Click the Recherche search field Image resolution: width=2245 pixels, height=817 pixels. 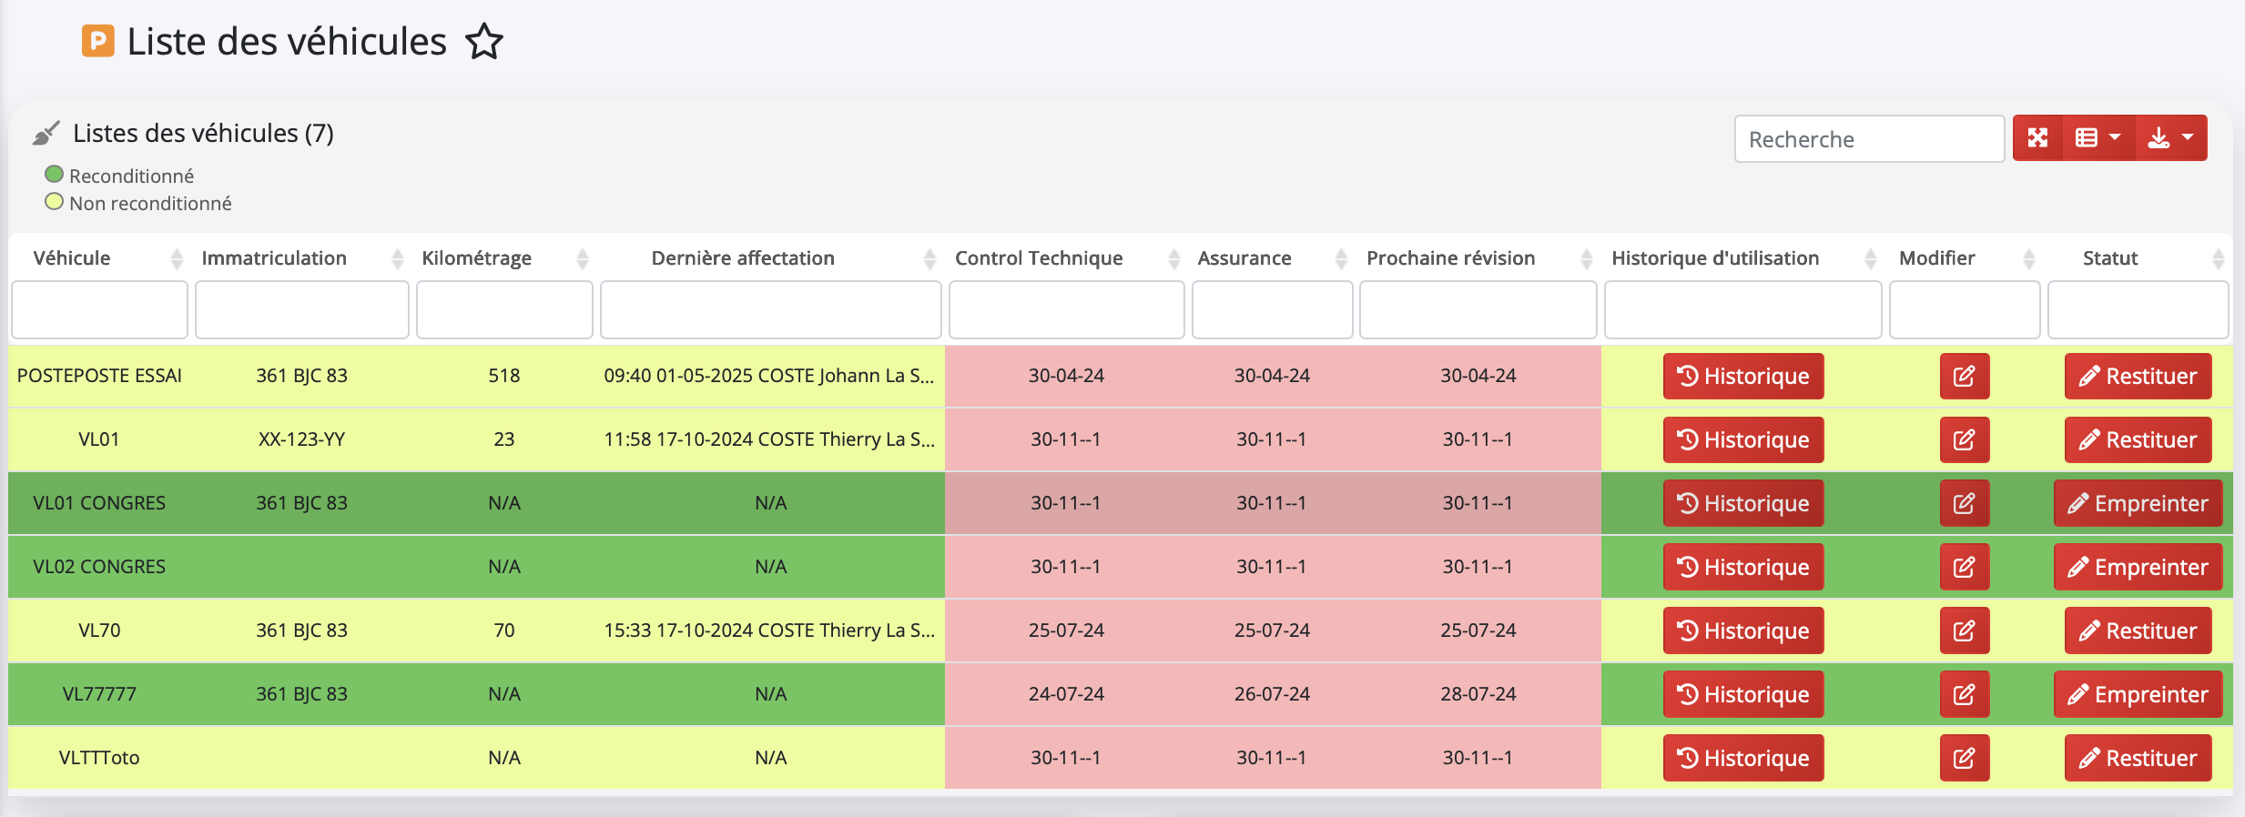coord(1868,139)
